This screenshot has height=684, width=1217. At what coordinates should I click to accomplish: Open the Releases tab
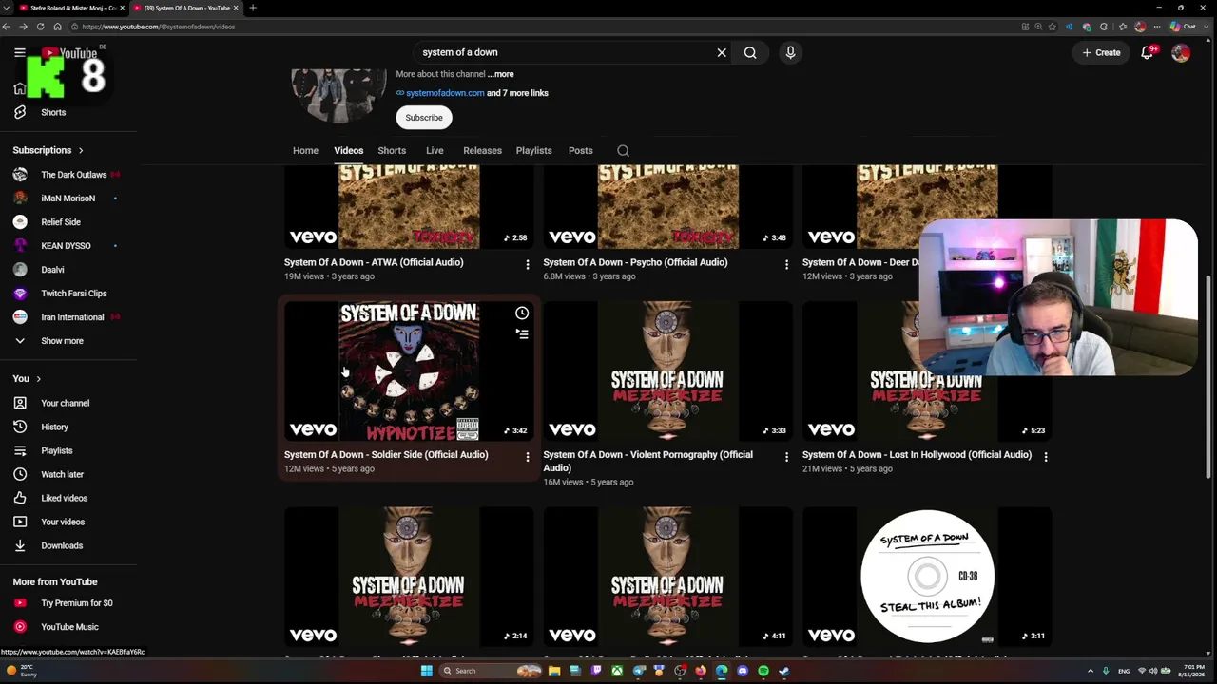[x=482, y=151]
